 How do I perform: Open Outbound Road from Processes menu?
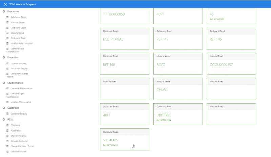tap(18, 38)
